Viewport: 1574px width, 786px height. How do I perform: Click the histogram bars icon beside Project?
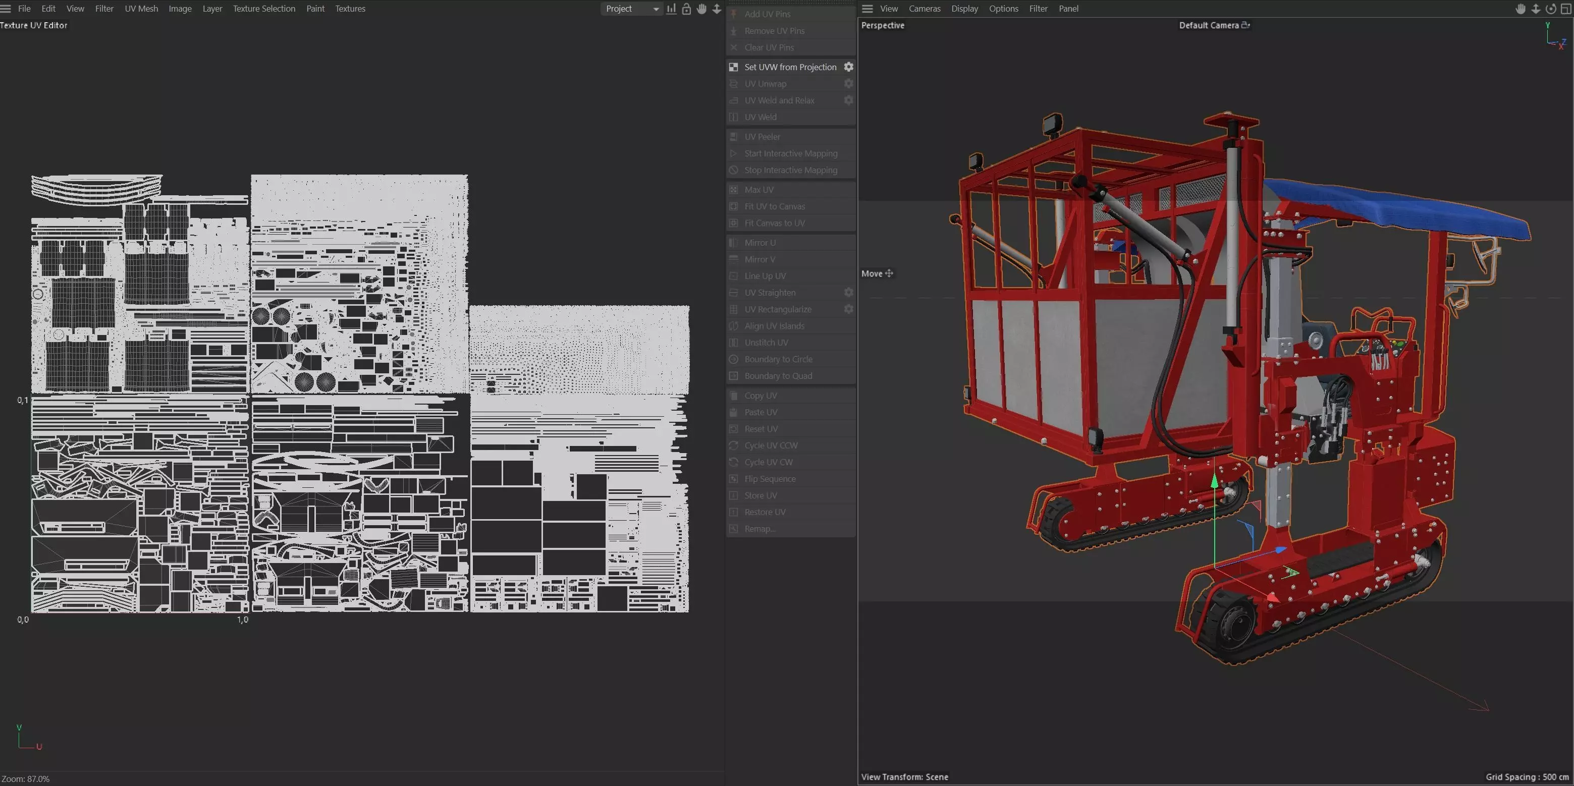point(671,9)
